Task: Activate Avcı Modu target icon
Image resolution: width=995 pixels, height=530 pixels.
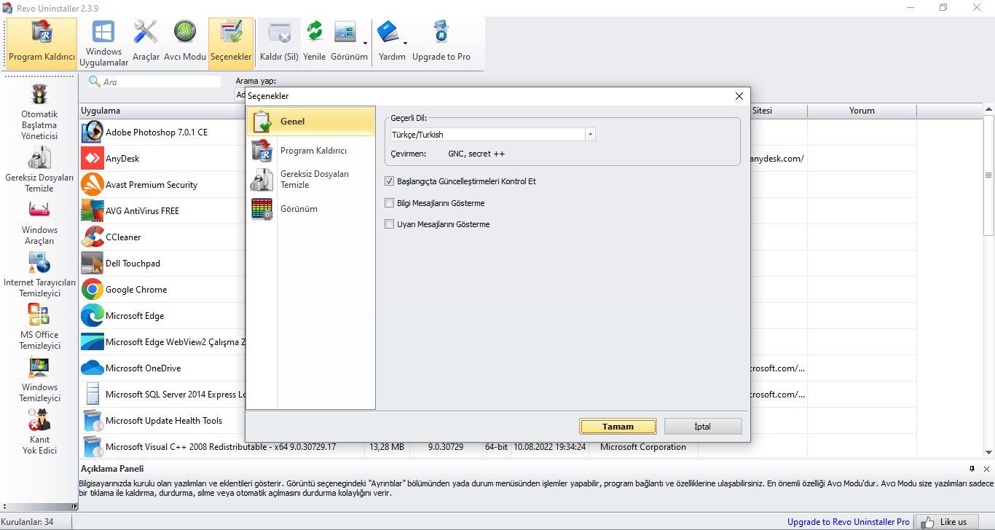Action: [x=185, y=43]
